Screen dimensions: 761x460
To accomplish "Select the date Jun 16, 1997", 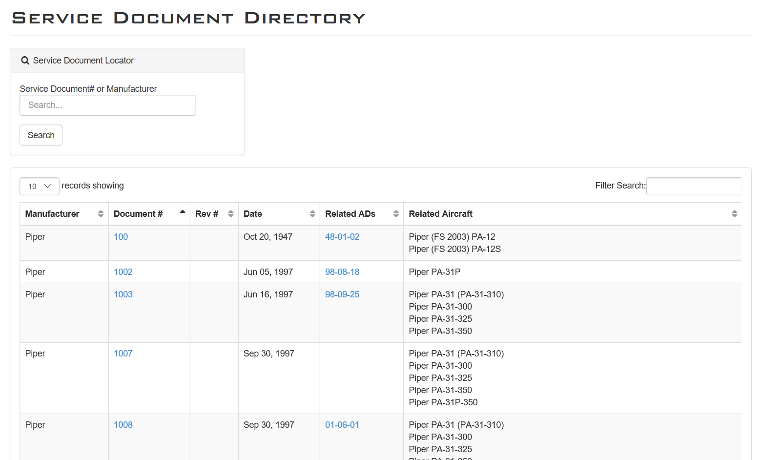I will pyautogui.click(x=268, y=294).
